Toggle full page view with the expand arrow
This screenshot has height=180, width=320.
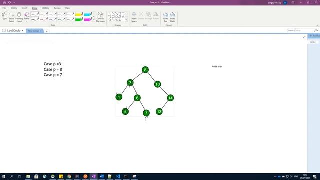click(304, 37)
